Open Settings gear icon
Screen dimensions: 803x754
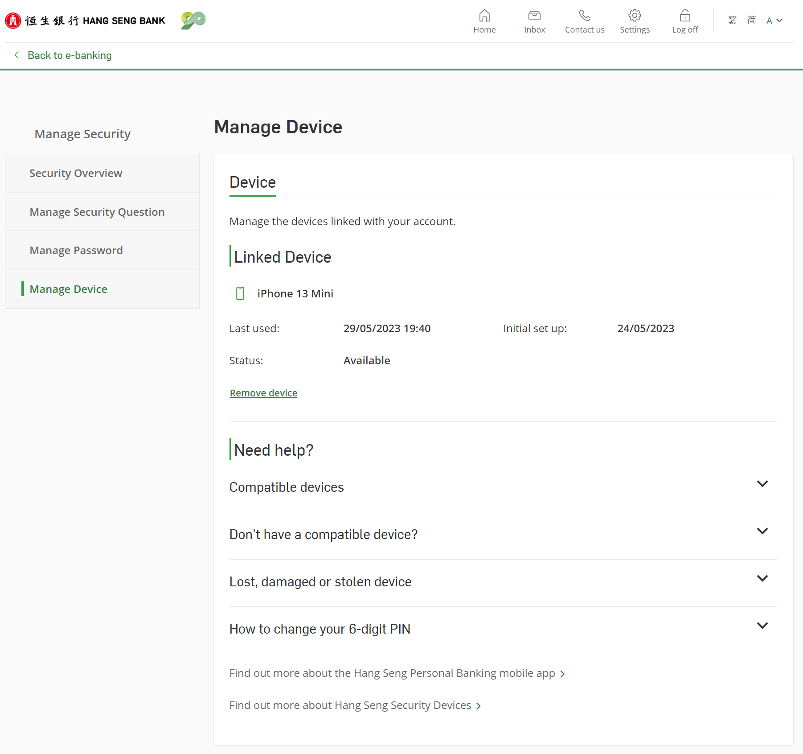point(635,16)
